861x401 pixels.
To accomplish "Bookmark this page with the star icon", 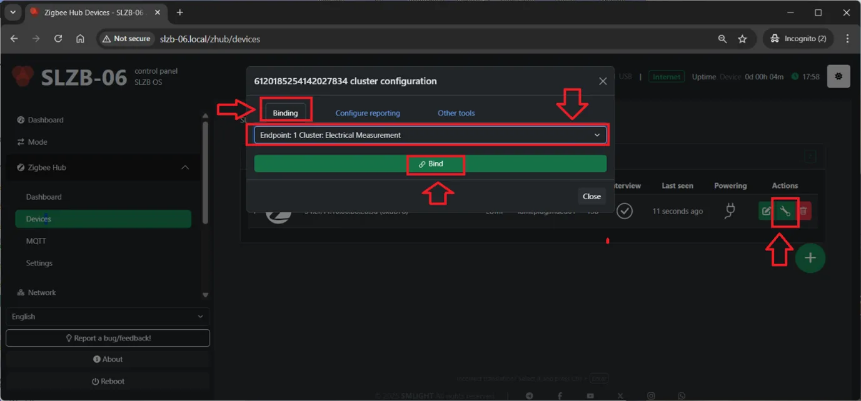I will click(x=742, y=39).
